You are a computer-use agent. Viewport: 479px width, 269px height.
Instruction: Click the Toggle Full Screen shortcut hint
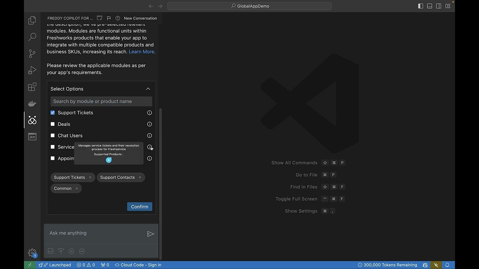point(310,199)
